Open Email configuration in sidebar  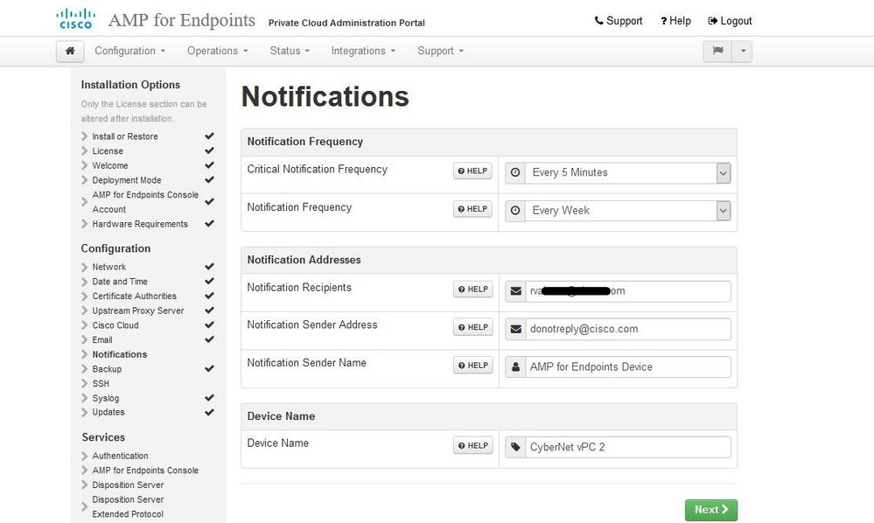click(102, 339)
